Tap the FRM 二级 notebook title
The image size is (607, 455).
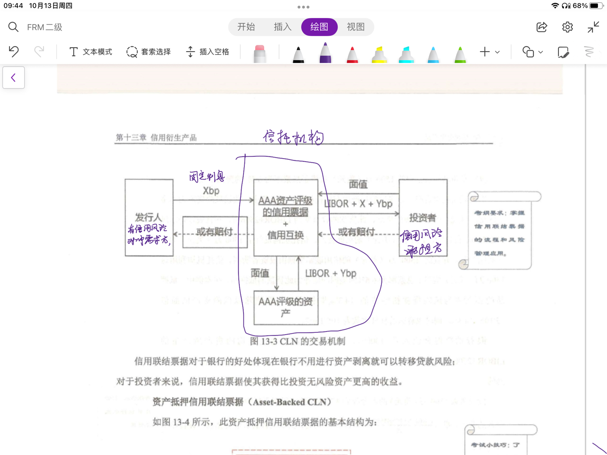tap(44, 27)
